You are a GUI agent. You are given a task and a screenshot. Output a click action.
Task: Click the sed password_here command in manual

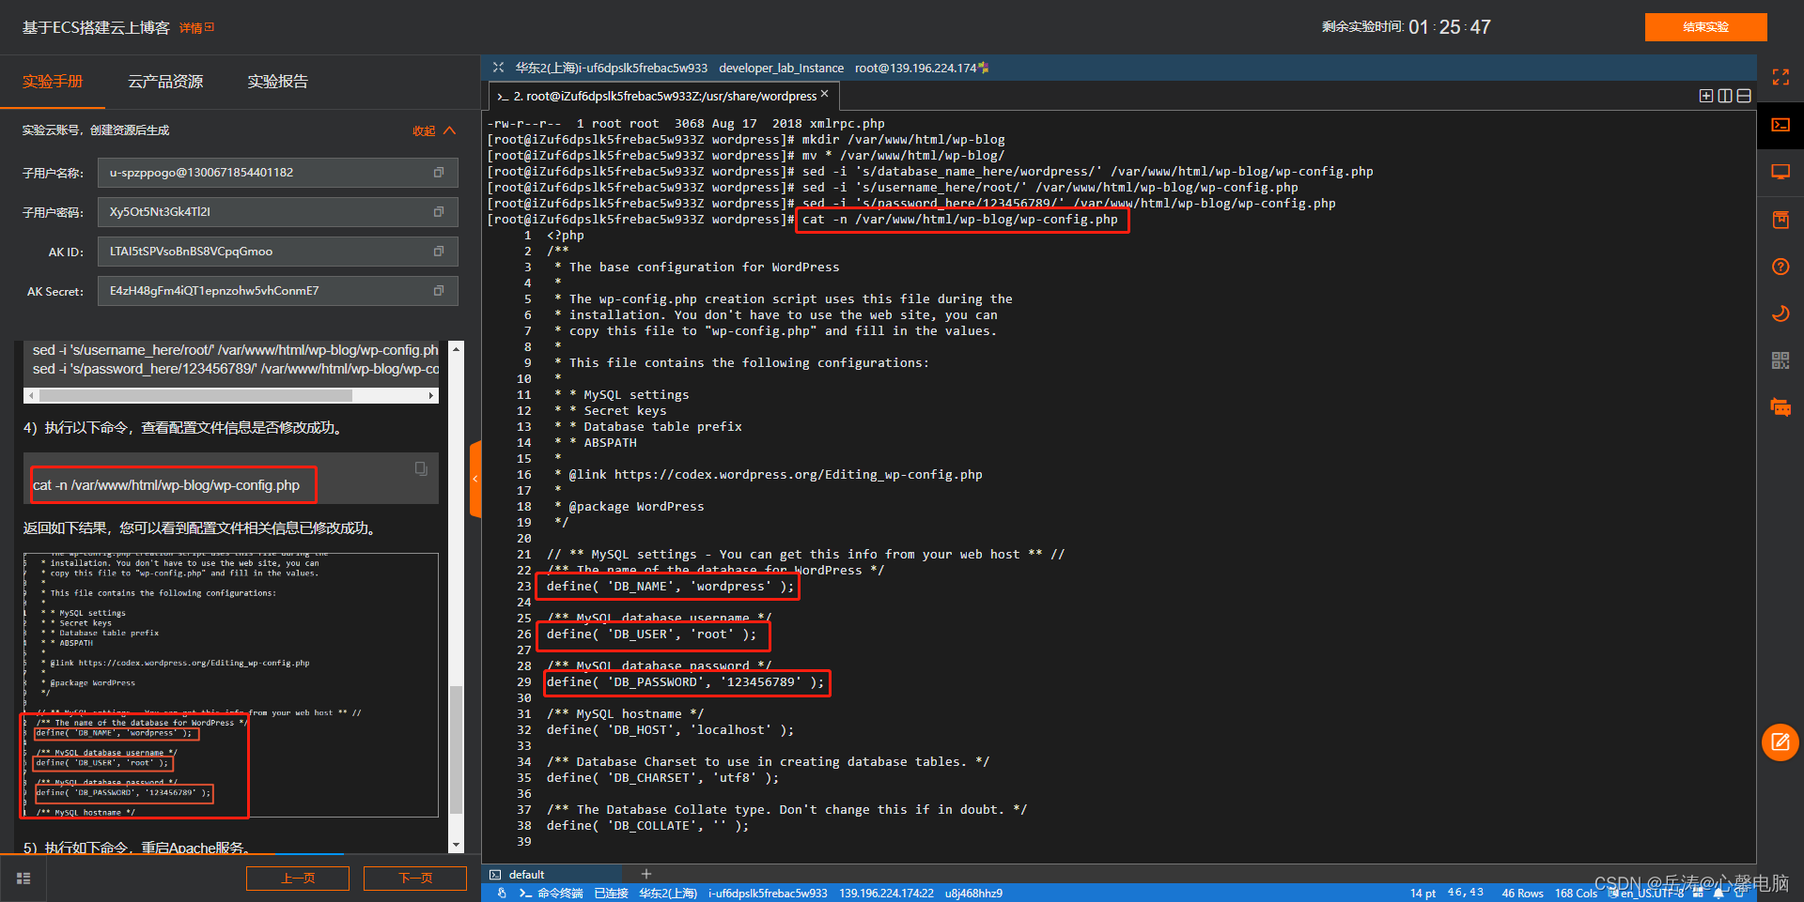(x=235, y=369)
